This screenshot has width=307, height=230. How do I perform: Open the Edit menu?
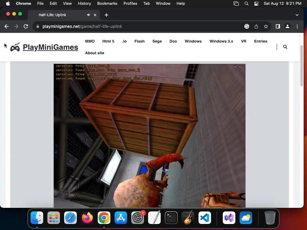coord(53,4)
